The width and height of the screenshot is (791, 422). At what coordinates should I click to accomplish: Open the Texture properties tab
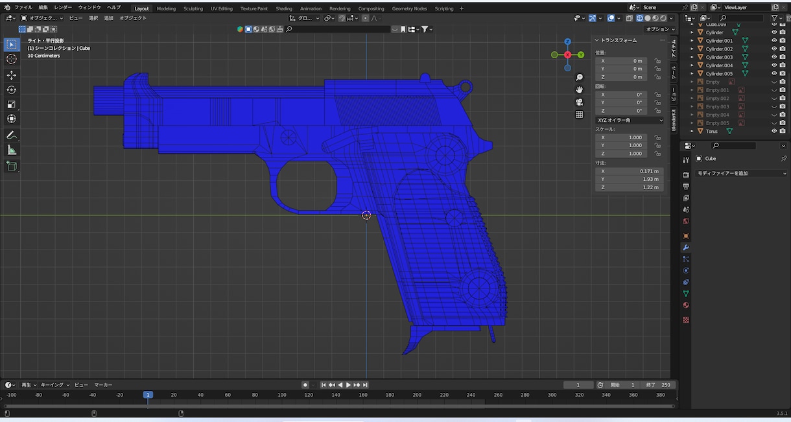click(686, 320)
